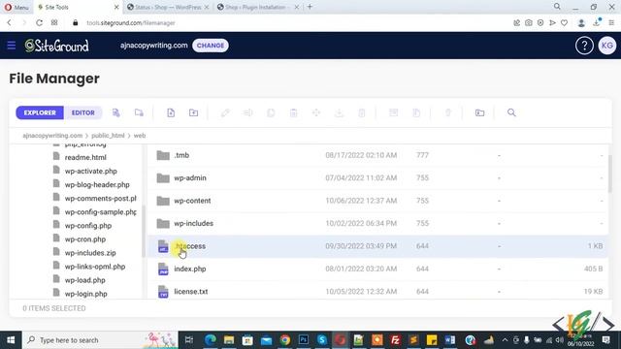Select the wp-includes folder row
Image resolution: width=621 pixels, height=349 pixels.
[x=377, y=223]
